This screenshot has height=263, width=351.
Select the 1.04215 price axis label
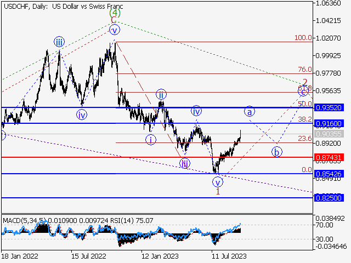(x=328, y=21)
